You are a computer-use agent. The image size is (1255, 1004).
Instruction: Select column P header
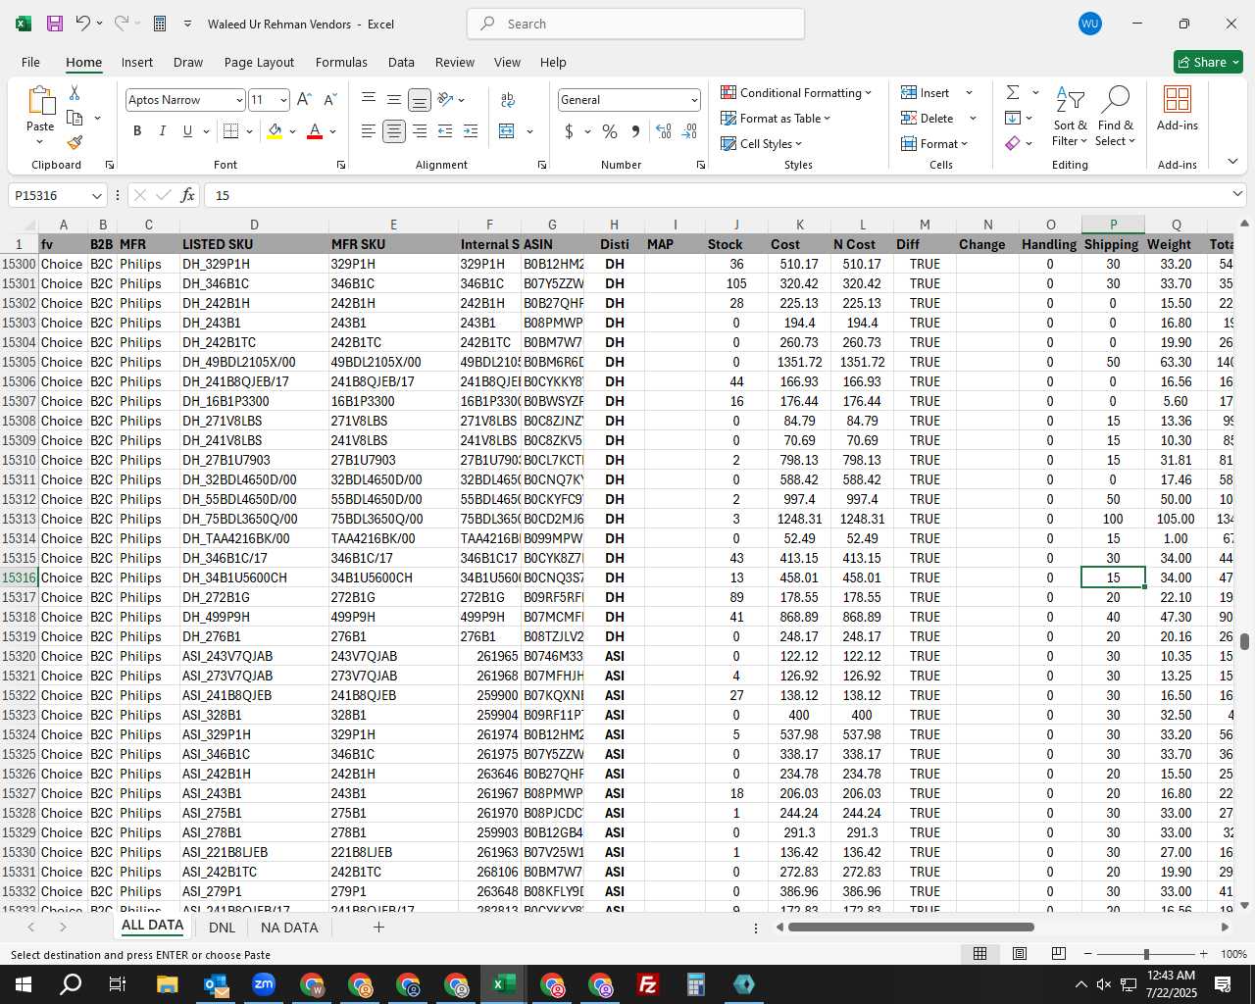pos(1113,225)
